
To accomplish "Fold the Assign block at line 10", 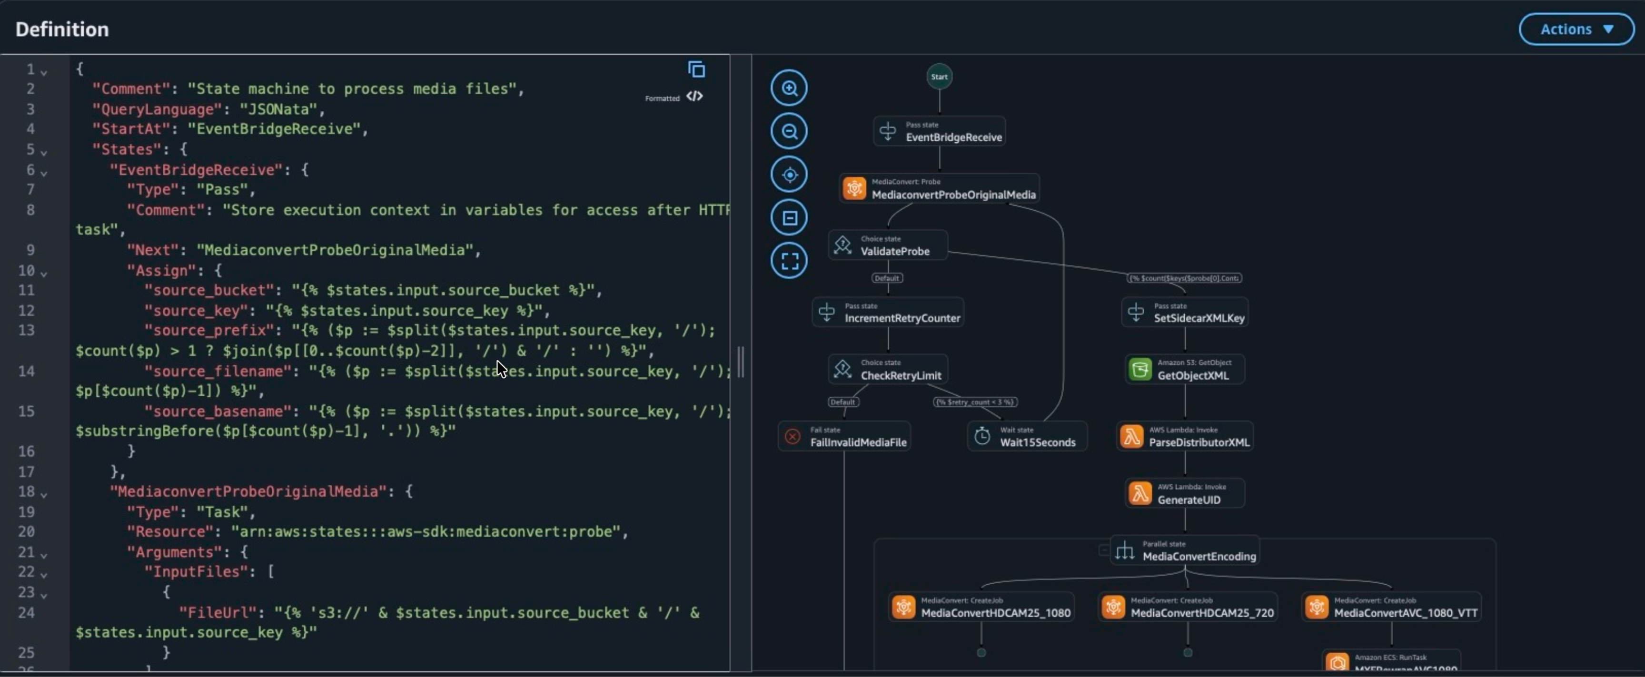I will pos(43,273).
